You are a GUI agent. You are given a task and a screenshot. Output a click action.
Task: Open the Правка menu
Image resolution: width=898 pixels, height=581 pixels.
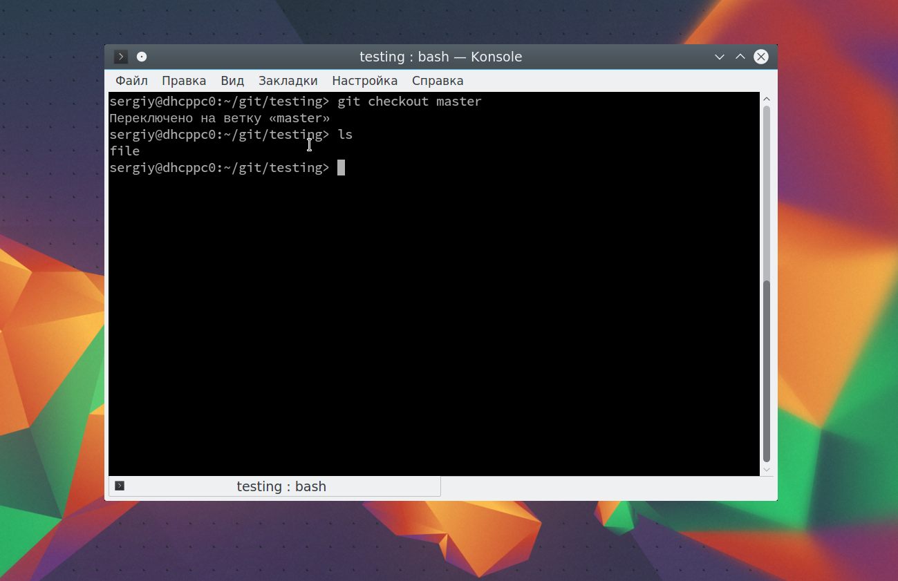pyautogui.click(x=184, y=81)
